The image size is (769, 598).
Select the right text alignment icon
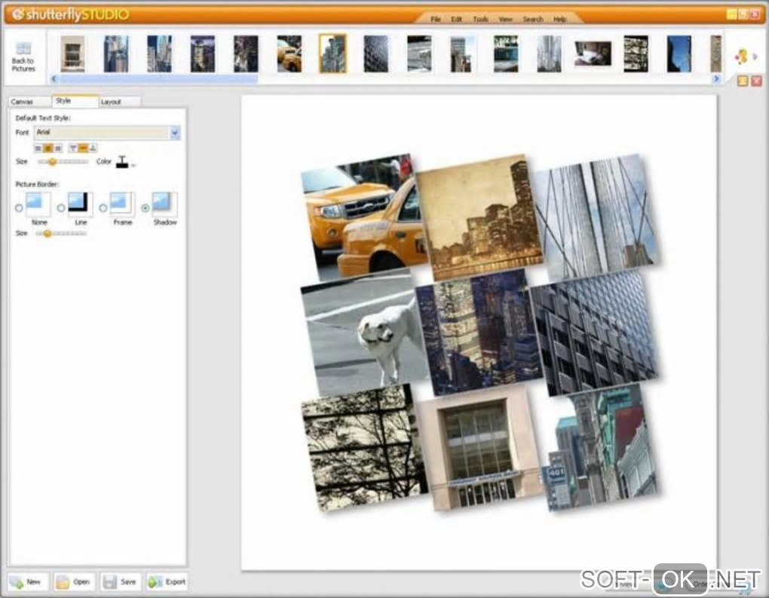pos(58,149)
